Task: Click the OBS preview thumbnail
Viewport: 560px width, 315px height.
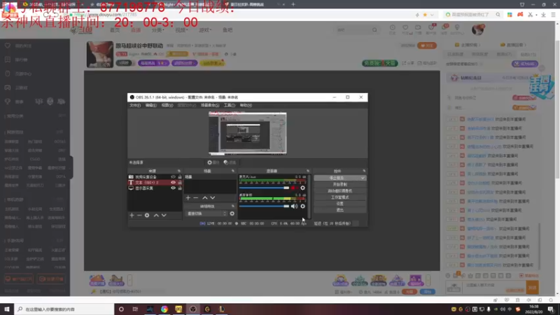Action: point(248,134)
